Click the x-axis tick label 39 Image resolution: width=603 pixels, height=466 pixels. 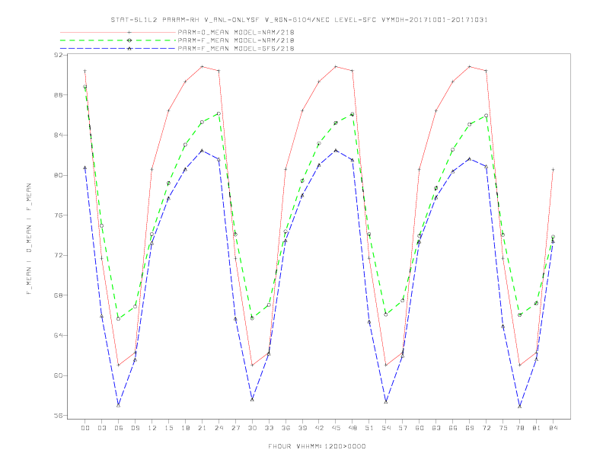302,428
